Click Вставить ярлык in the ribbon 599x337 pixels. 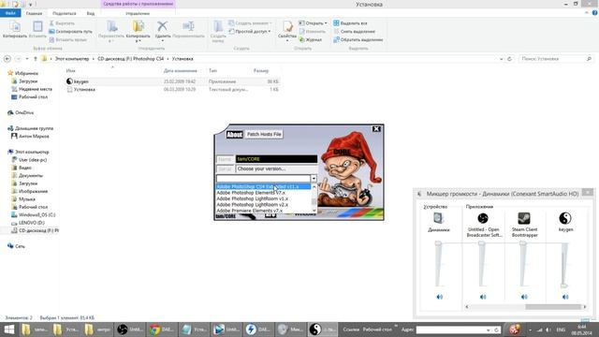pos(68,39)
